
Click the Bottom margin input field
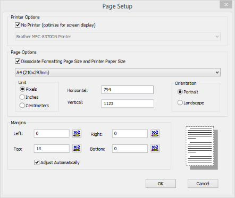130,149
